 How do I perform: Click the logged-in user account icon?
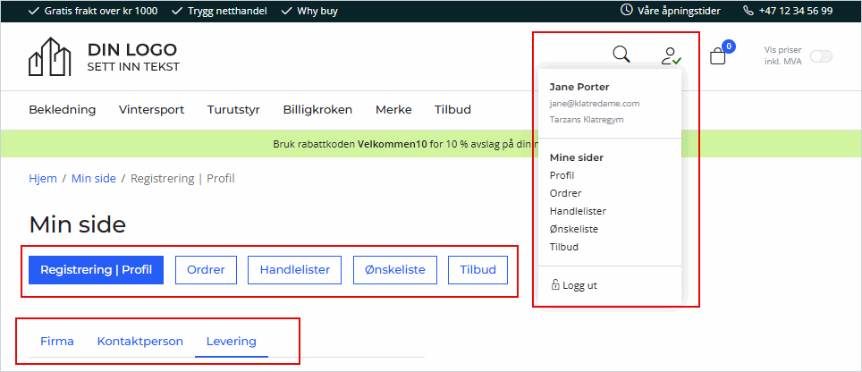click(x=672, y=56)
